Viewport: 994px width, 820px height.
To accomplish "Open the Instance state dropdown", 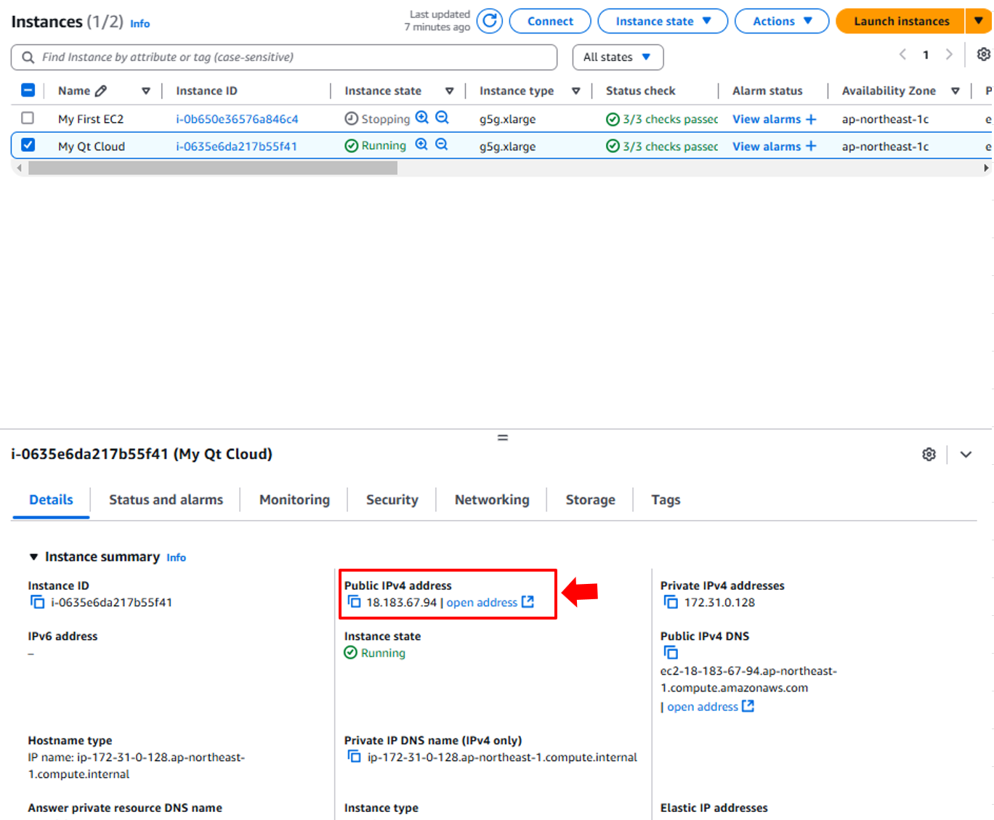I will pyautogui.click(x=662, y=21).
